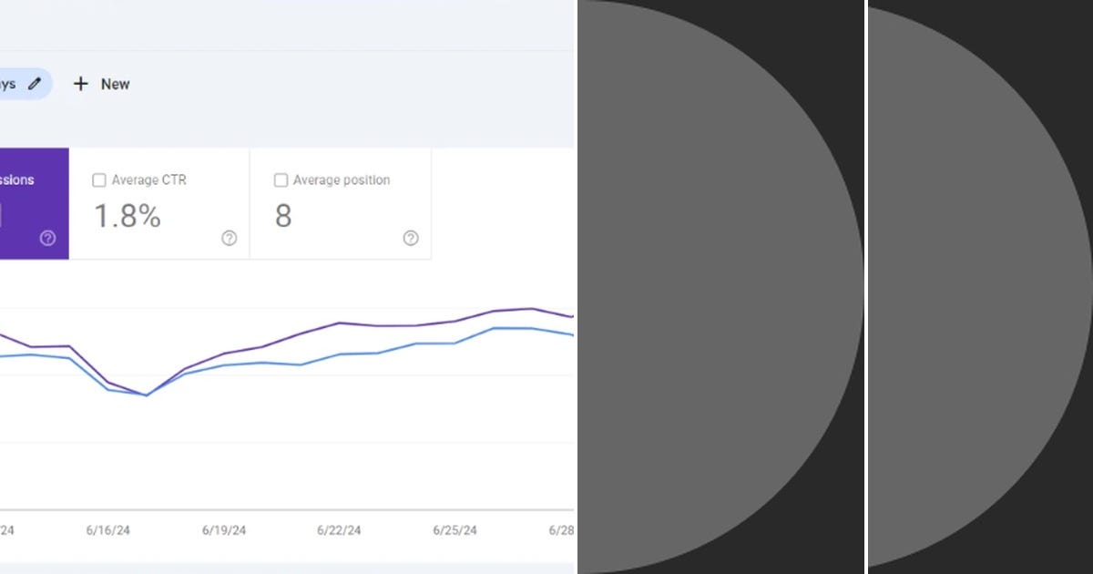1093x574 pixels.
Task: Click the help icon on the Average CTR card
Action: pos(229,238)
